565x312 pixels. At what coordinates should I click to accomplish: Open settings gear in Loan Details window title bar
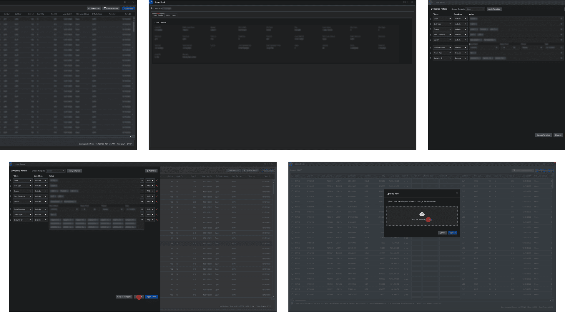[x=404, y=2]
